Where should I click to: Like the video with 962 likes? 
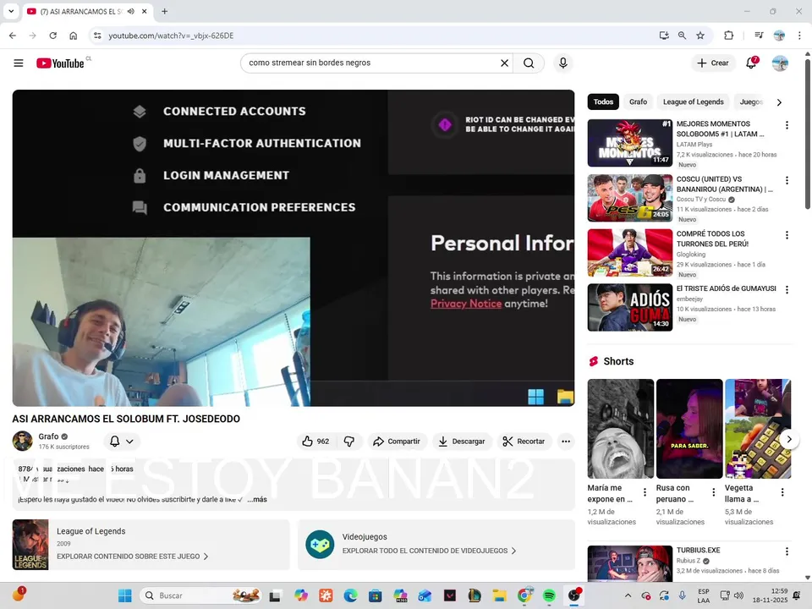tap(315, 442)
